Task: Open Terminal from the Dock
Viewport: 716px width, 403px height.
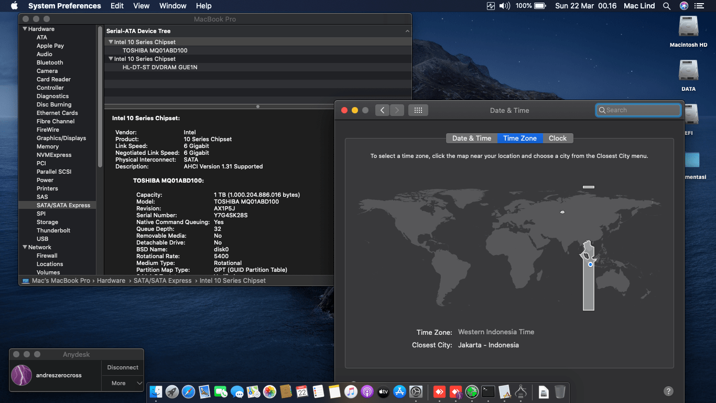Action: pos(489,391)
